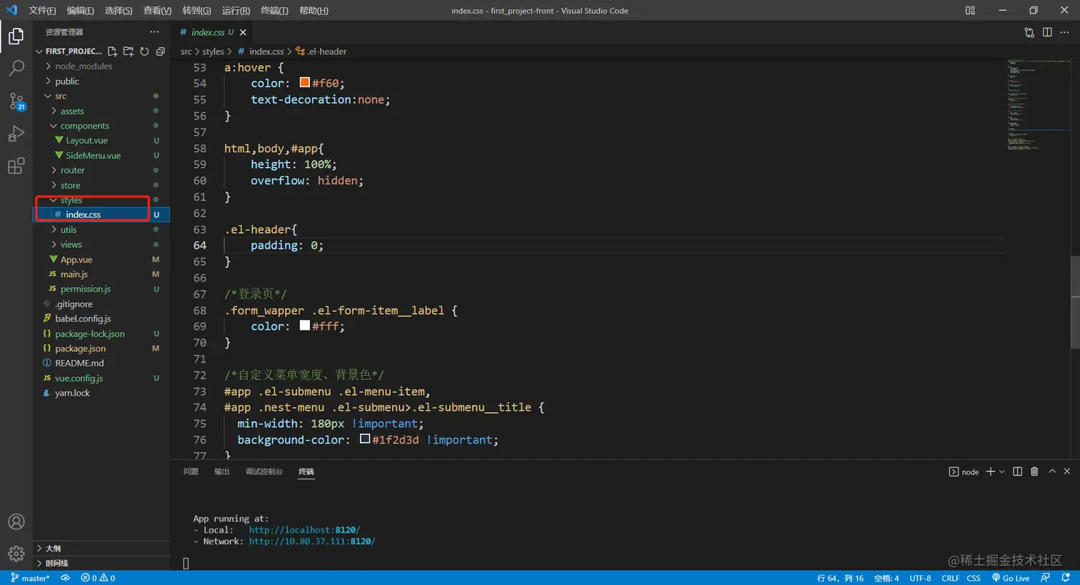Switch to the 调试控制台 panel tab

coord(264,471)
